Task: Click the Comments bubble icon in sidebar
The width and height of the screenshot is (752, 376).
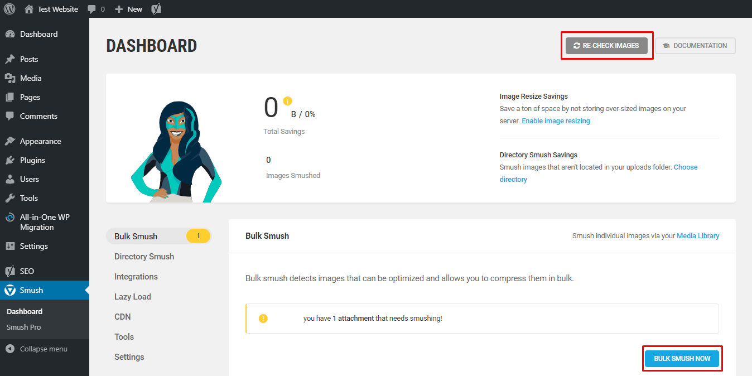Action: coord(10,116)
